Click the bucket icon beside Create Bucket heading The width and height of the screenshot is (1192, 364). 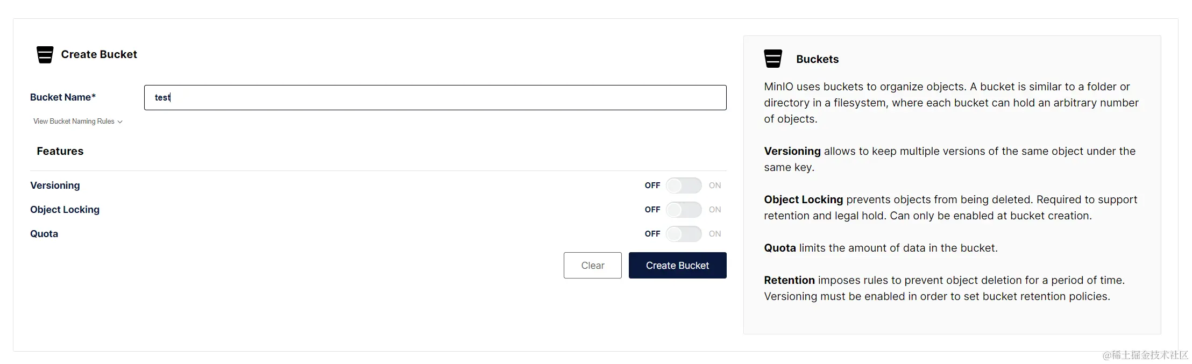click(45, 54)
